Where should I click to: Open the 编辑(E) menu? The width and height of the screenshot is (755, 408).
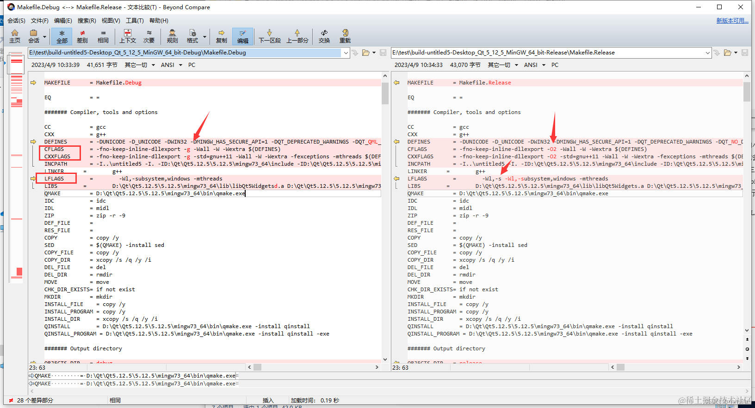coord(63,21)
